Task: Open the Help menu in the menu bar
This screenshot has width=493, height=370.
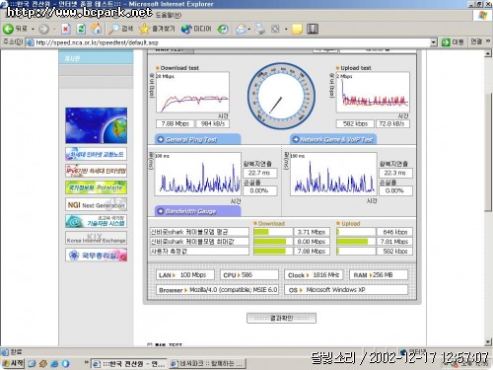Action: pyautogui.click(x=168, y=15)
